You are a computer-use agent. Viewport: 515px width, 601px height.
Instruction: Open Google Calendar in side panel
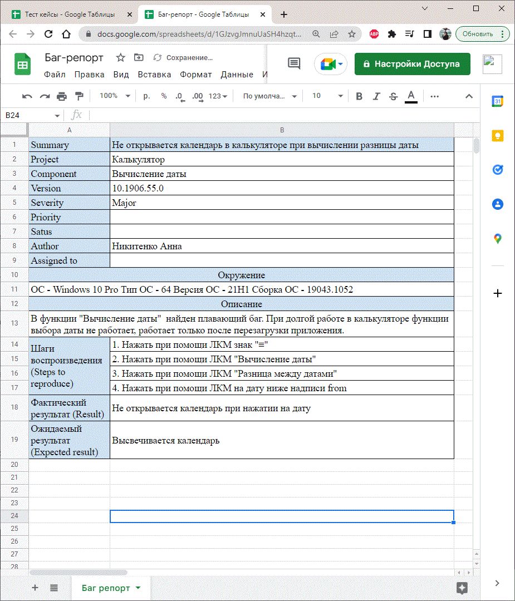[497, 101]
